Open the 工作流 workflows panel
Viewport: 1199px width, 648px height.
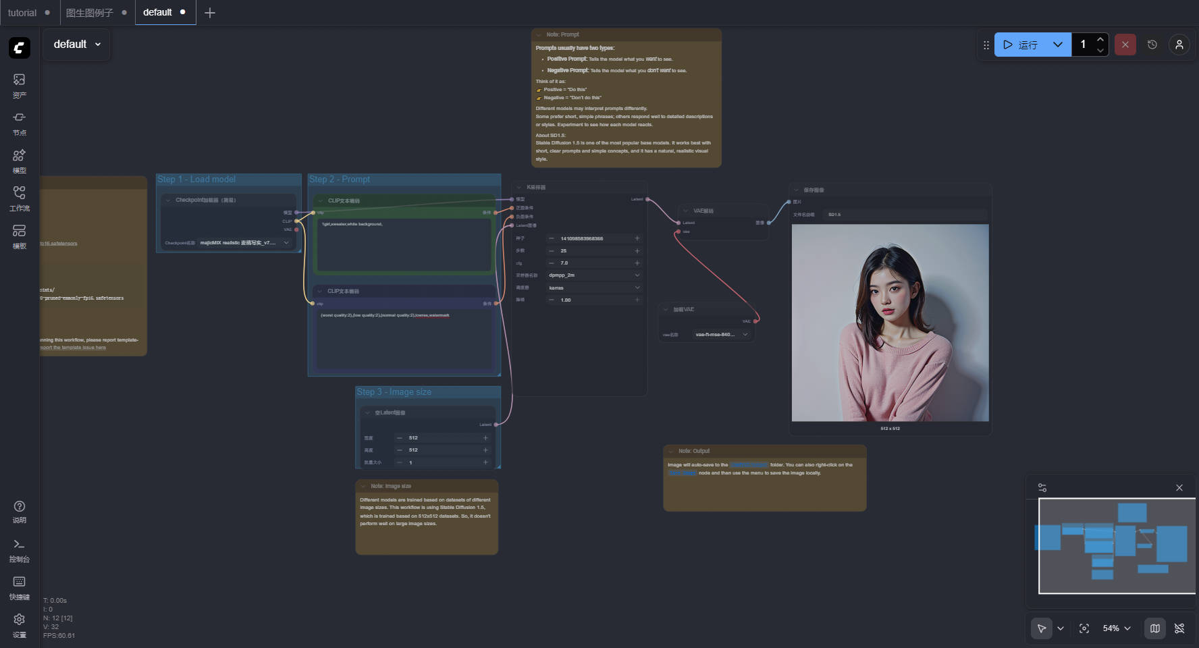pos(19,198)
